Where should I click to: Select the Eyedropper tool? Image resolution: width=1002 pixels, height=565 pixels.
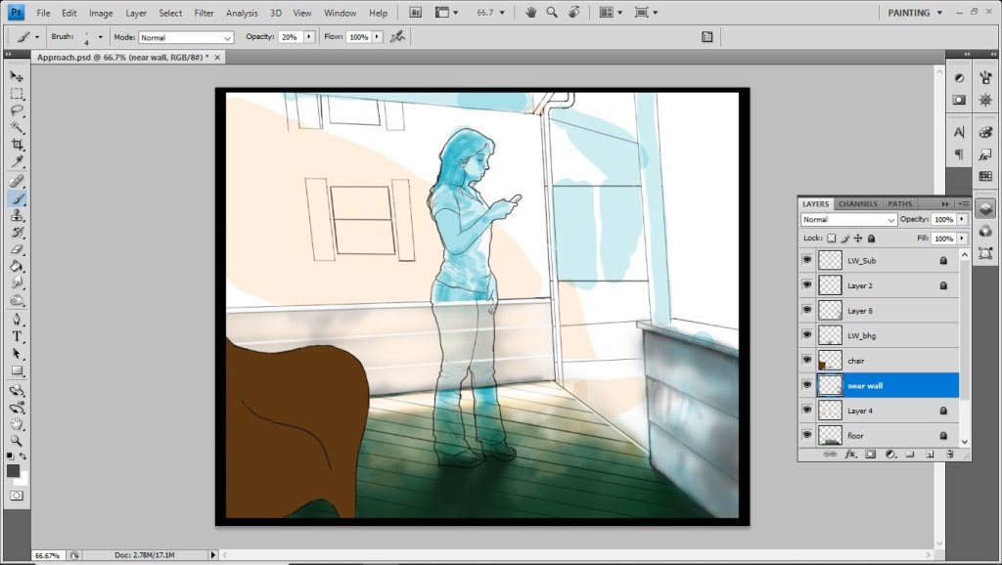click(18, 162)
